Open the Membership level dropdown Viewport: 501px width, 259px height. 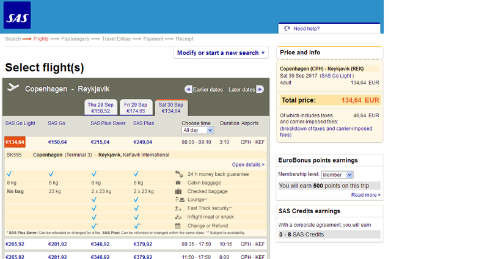pos(337,175)
